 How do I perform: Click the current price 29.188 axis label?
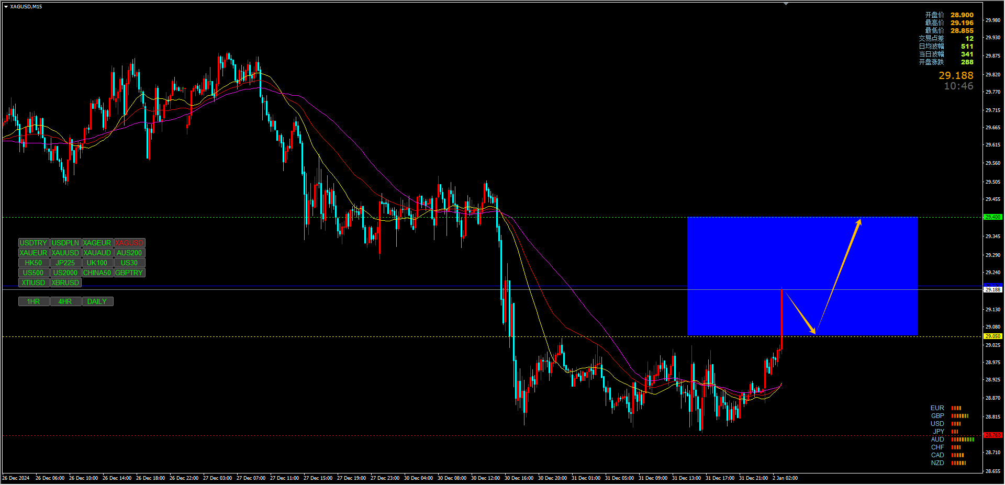993,289
